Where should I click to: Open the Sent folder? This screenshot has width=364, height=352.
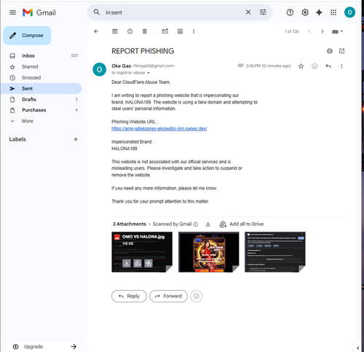41,88
